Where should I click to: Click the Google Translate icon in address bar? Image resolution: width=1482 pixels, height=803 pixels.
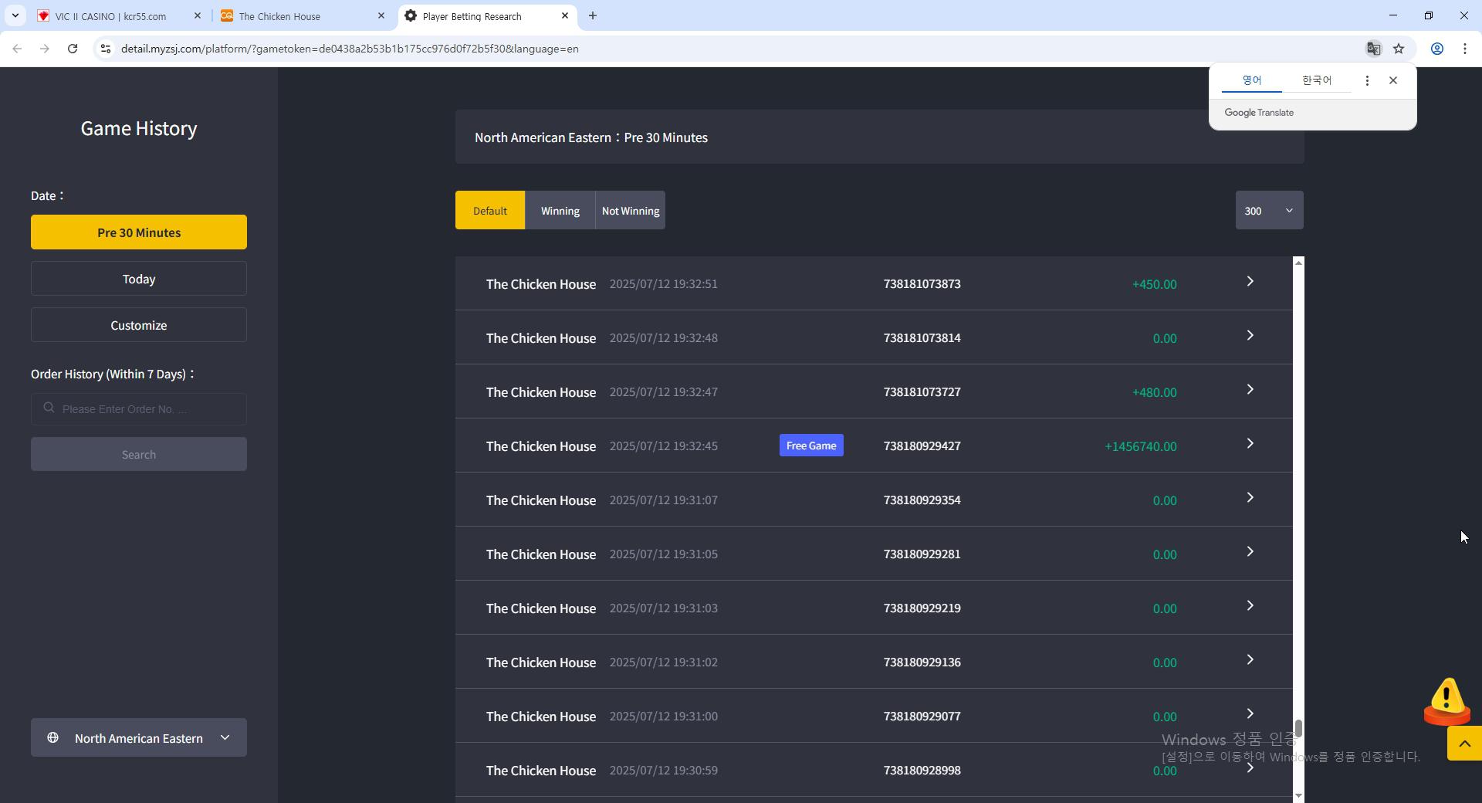point(1373,49)
